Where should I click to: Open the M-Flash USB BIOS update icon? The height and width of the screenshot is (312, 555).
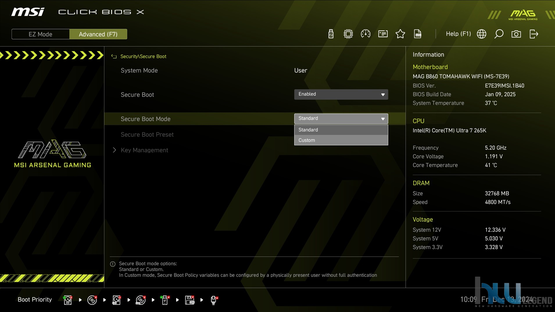click(331, 34)
